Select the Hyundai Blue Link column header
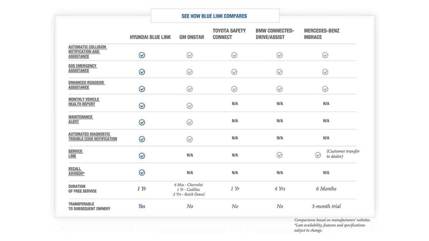429x241 pixels. (x=150, y=37)
